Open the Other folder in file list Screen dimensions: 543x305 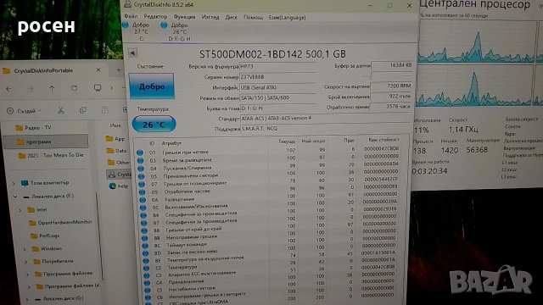119,162
